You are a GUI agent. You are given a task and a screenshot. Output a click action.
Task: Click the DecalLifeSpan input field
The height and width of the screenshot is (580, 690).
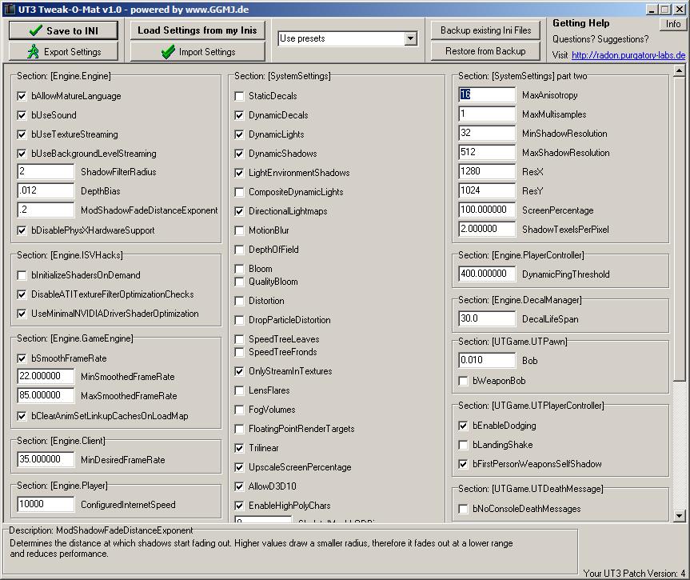(x=487, y=318)
